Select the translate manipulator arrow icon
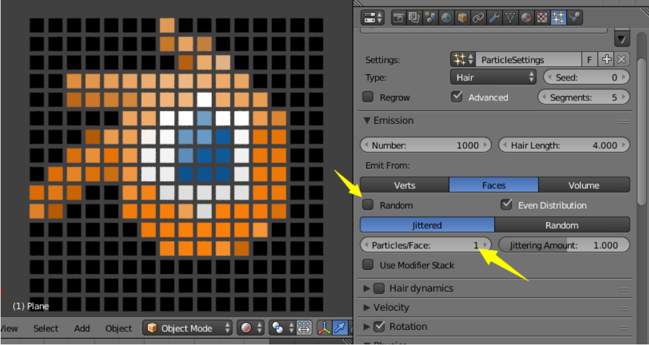Image resolution: width=649 pixels, height=345 pixels. [x=340, y=328]
